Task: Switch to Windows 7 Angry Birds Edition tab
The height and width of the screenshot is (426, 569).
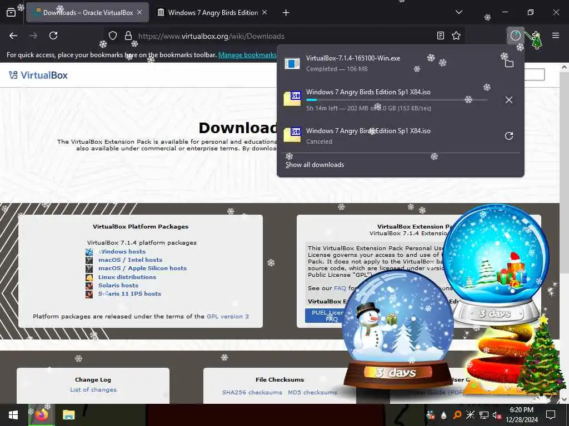Action: [212, 13]
